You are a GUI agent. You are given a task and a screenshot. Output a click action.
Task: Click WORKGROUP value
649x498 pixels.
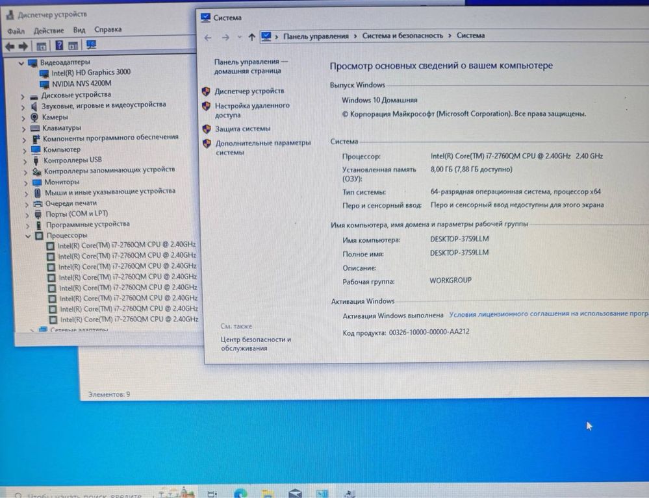(450, 280)
